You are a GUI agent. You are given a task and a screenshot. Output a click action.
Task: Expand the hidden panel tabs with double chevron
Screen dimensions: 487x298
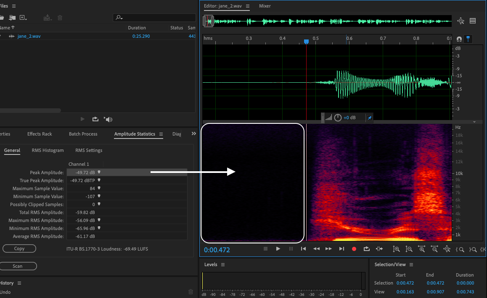coord(193,133)
